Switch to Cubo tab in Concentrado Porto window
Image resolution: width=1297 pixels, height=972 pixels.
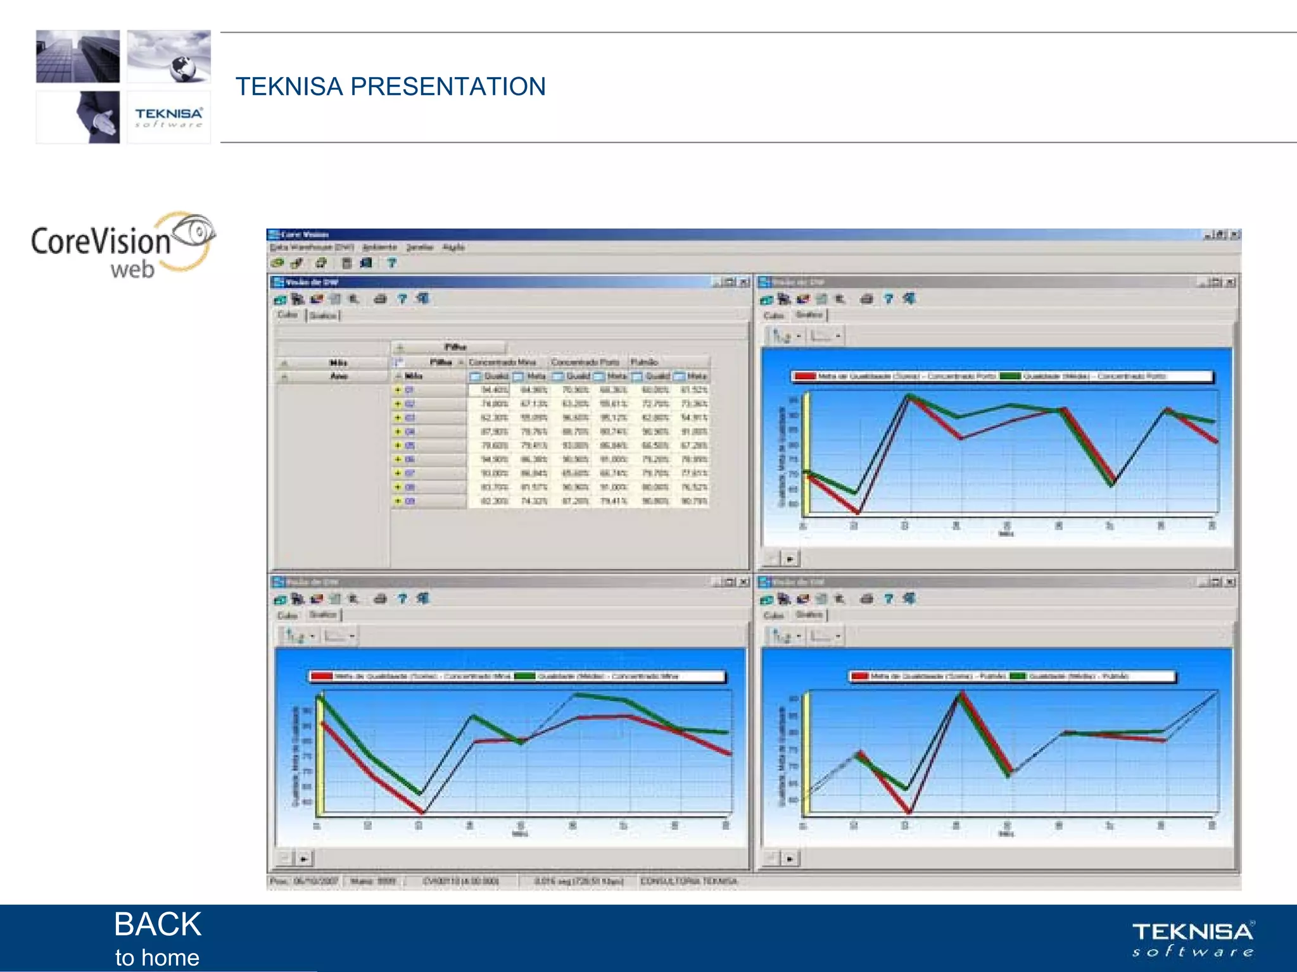click(774, 315)
